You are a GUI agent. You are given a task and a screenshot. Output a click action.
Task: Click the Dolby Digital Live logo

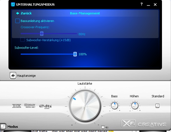(30, 106)
